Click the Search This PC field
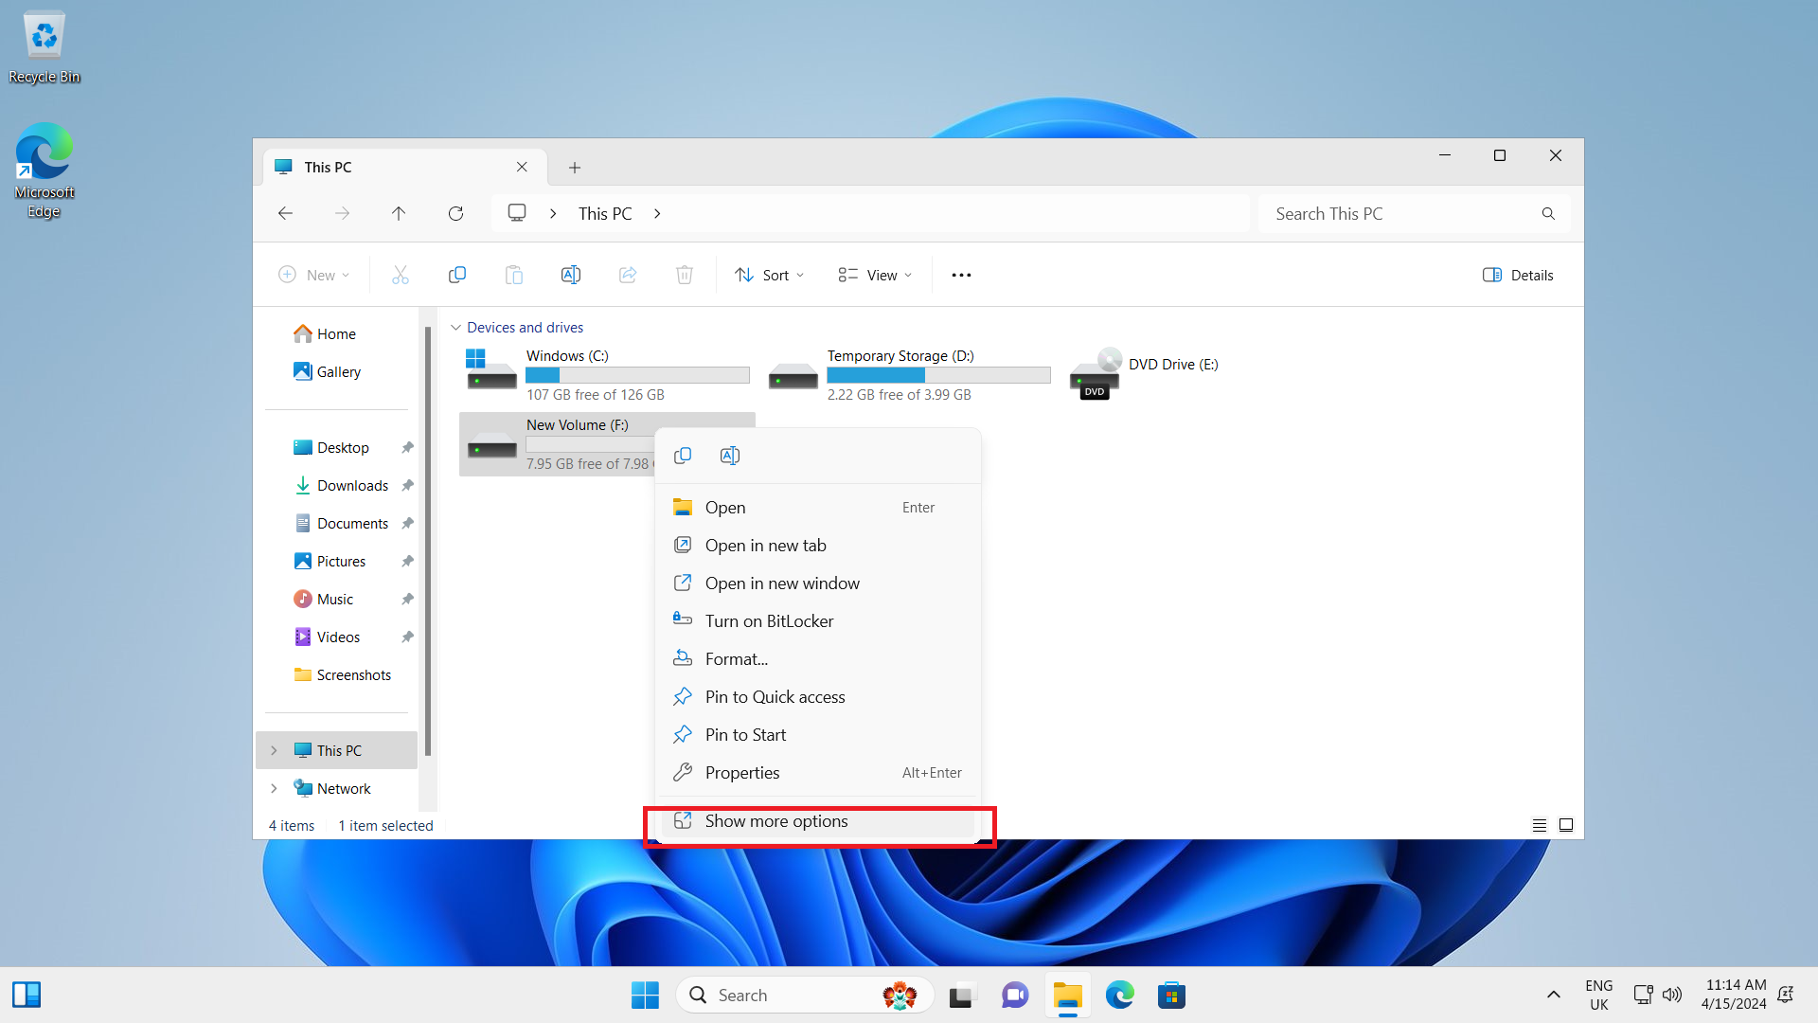Screen dimensions: 1818x1023 [x=1401, y=214]
